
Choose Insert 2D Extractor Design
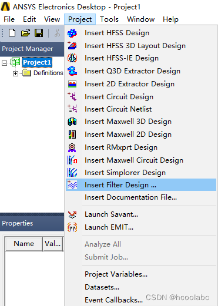[x=141, y=84]
